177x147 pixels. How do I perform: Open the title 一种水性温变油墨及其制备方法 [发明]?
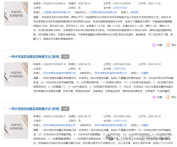[x=34, y=57]
